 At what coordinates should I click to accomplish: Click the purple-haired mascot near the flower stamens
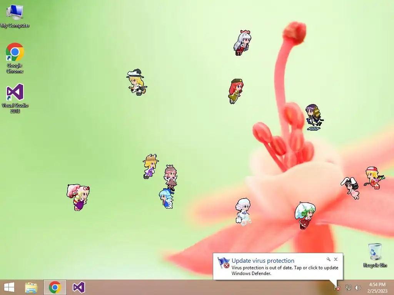pyautogui.click(x=314, y=117)
